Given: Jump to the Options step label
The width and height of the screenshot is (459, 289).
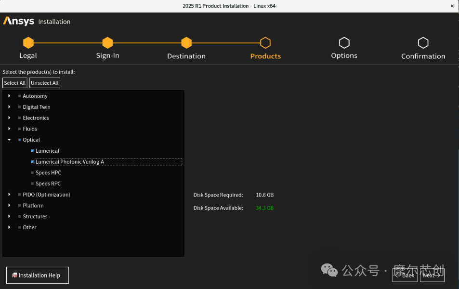Looking at the screenshot, I should (344, 56).
